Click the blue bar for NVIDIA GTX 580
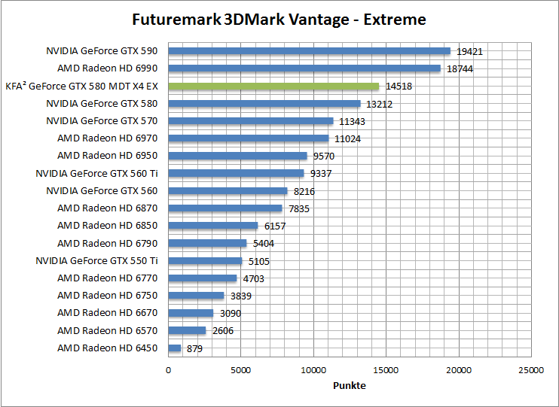Image resolution: width=559 pixels, height=407 pixels. click(264, 103)
